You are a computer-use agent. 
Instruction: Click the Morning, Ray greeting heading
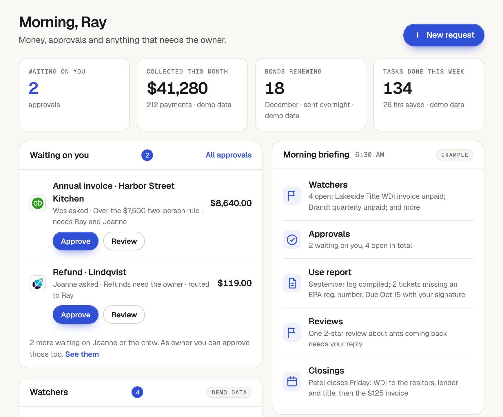63,22
